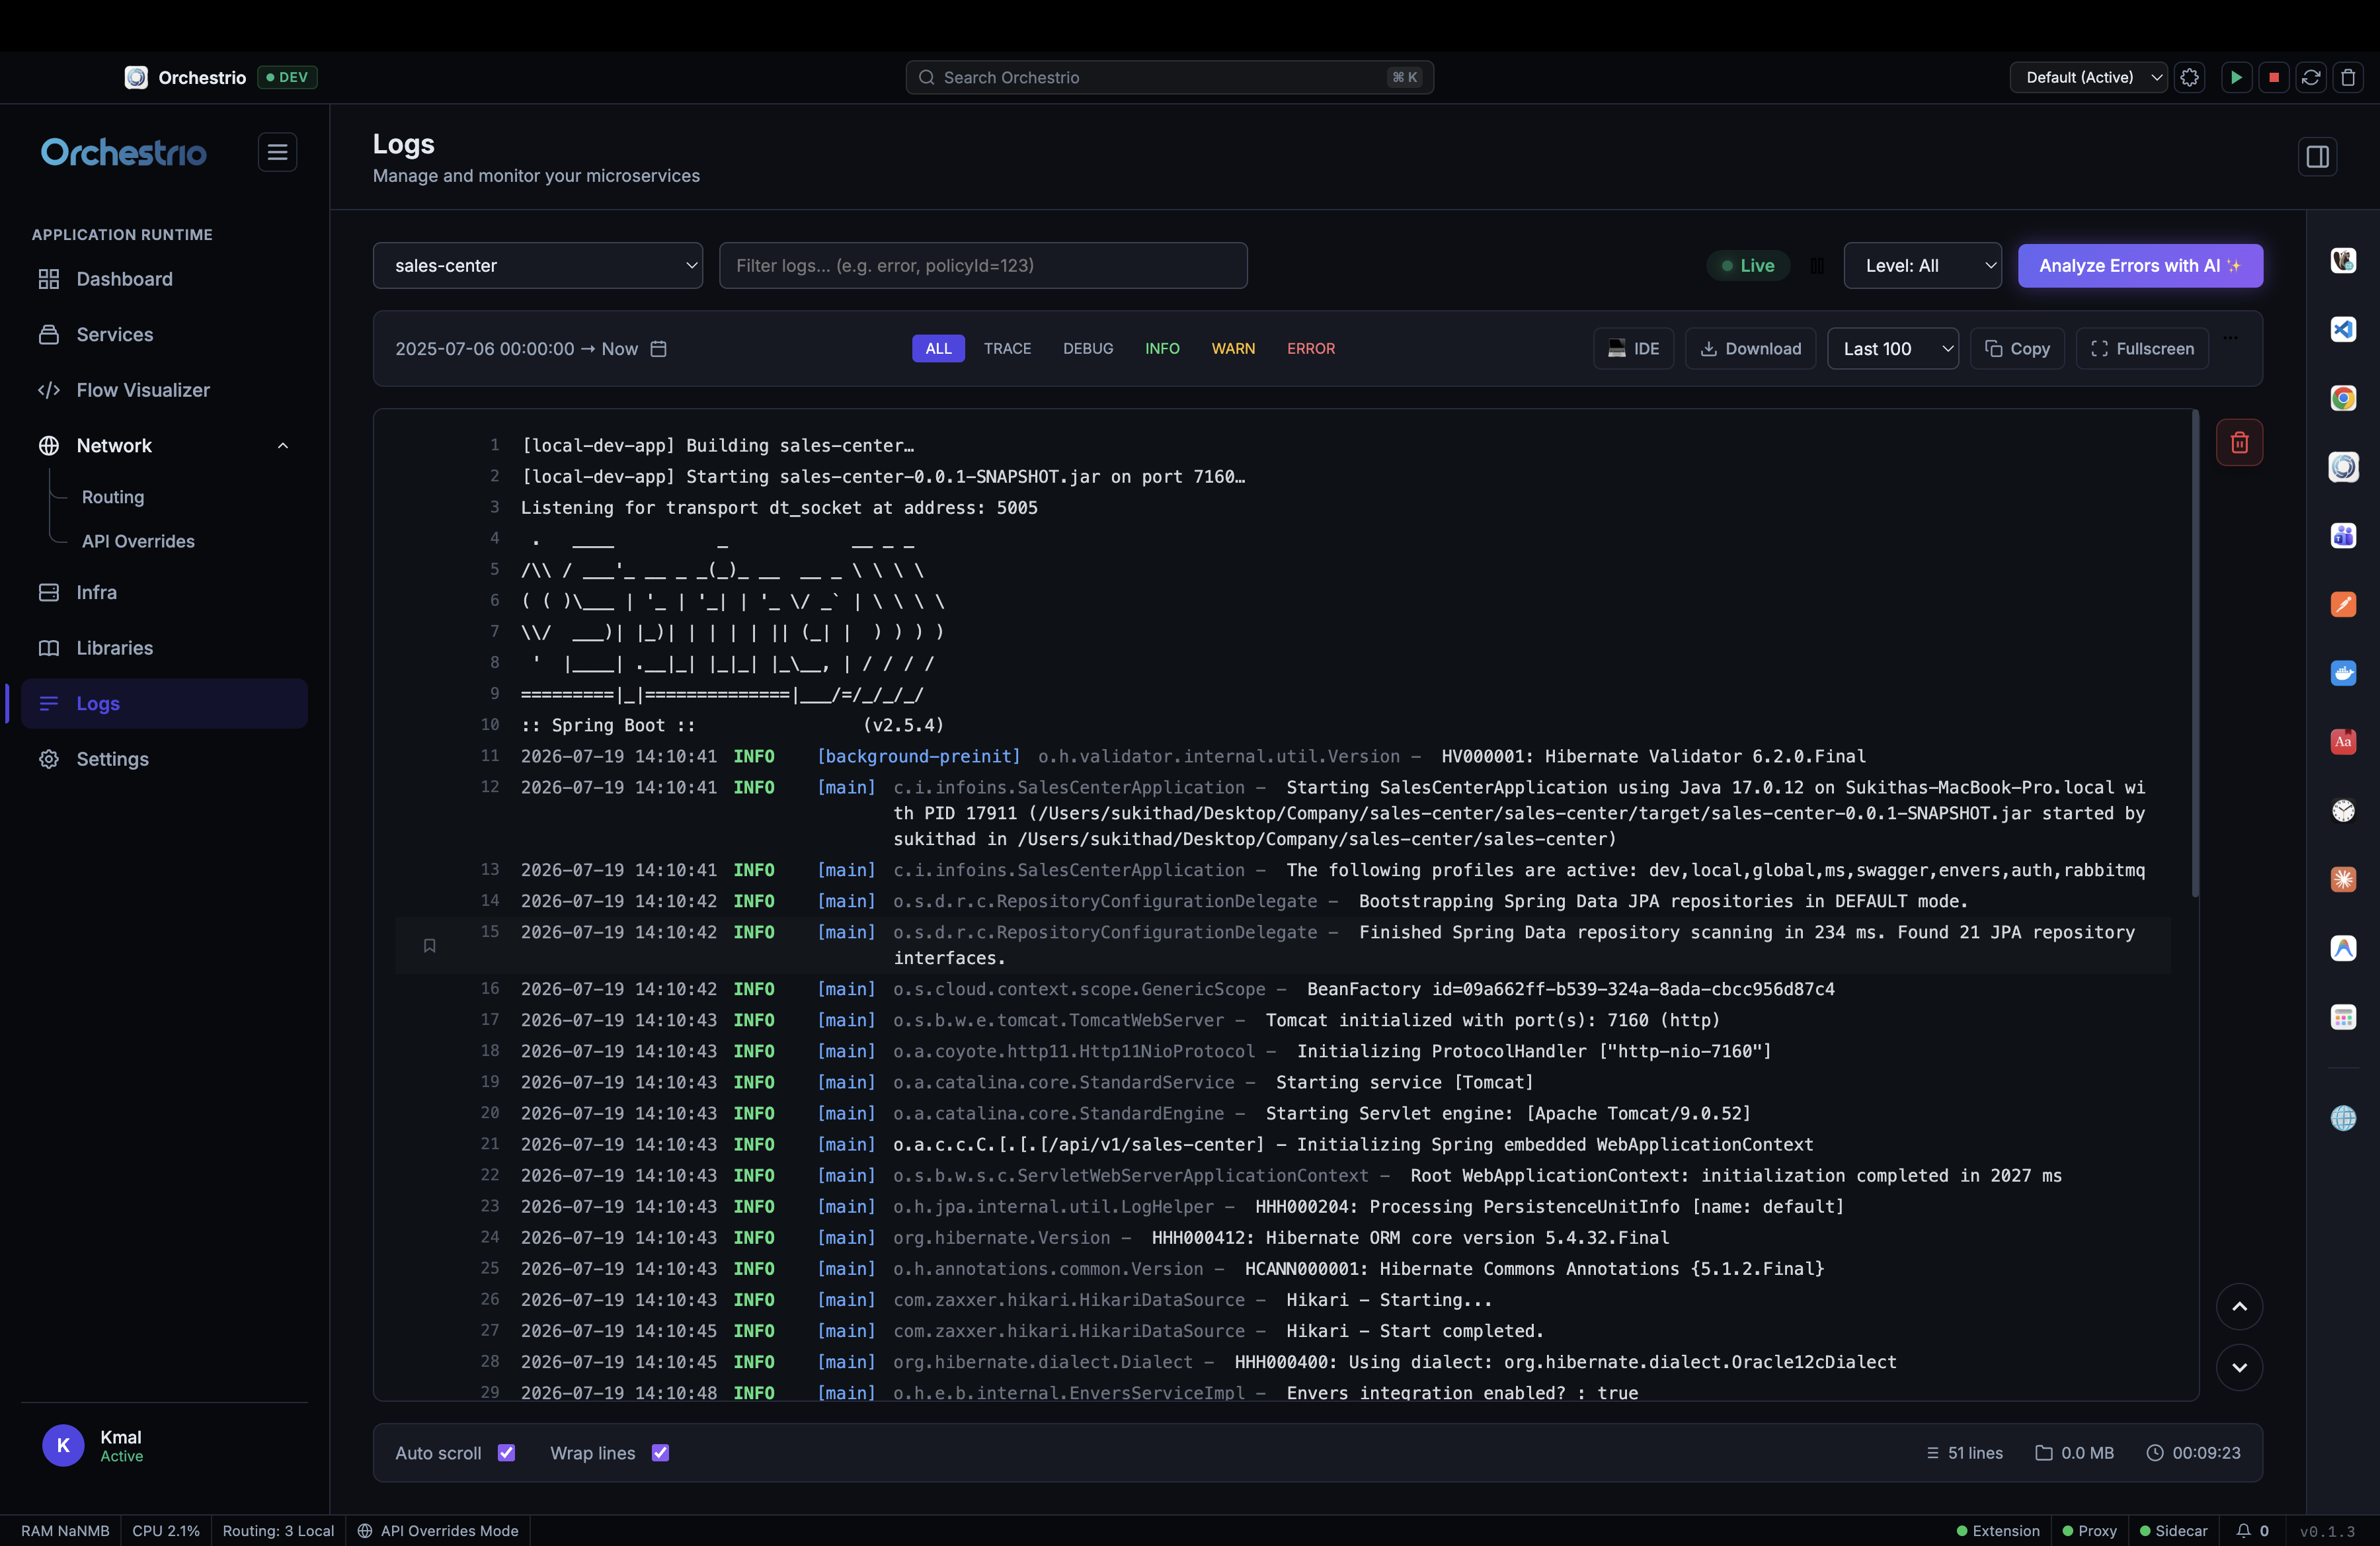Open the globe browser icon in dock
This screenshot has width=2380, height=1546.
coord(2343,1118)
